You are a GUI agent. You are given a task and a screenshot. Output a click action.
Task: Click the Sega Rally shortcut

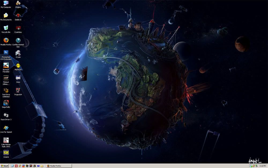pyautogui.click(x=6, y=103)
